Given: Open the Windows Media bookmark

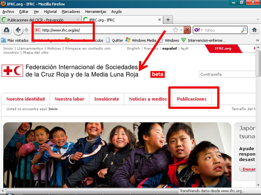Looking at the screenshot, I should point(141,40).
